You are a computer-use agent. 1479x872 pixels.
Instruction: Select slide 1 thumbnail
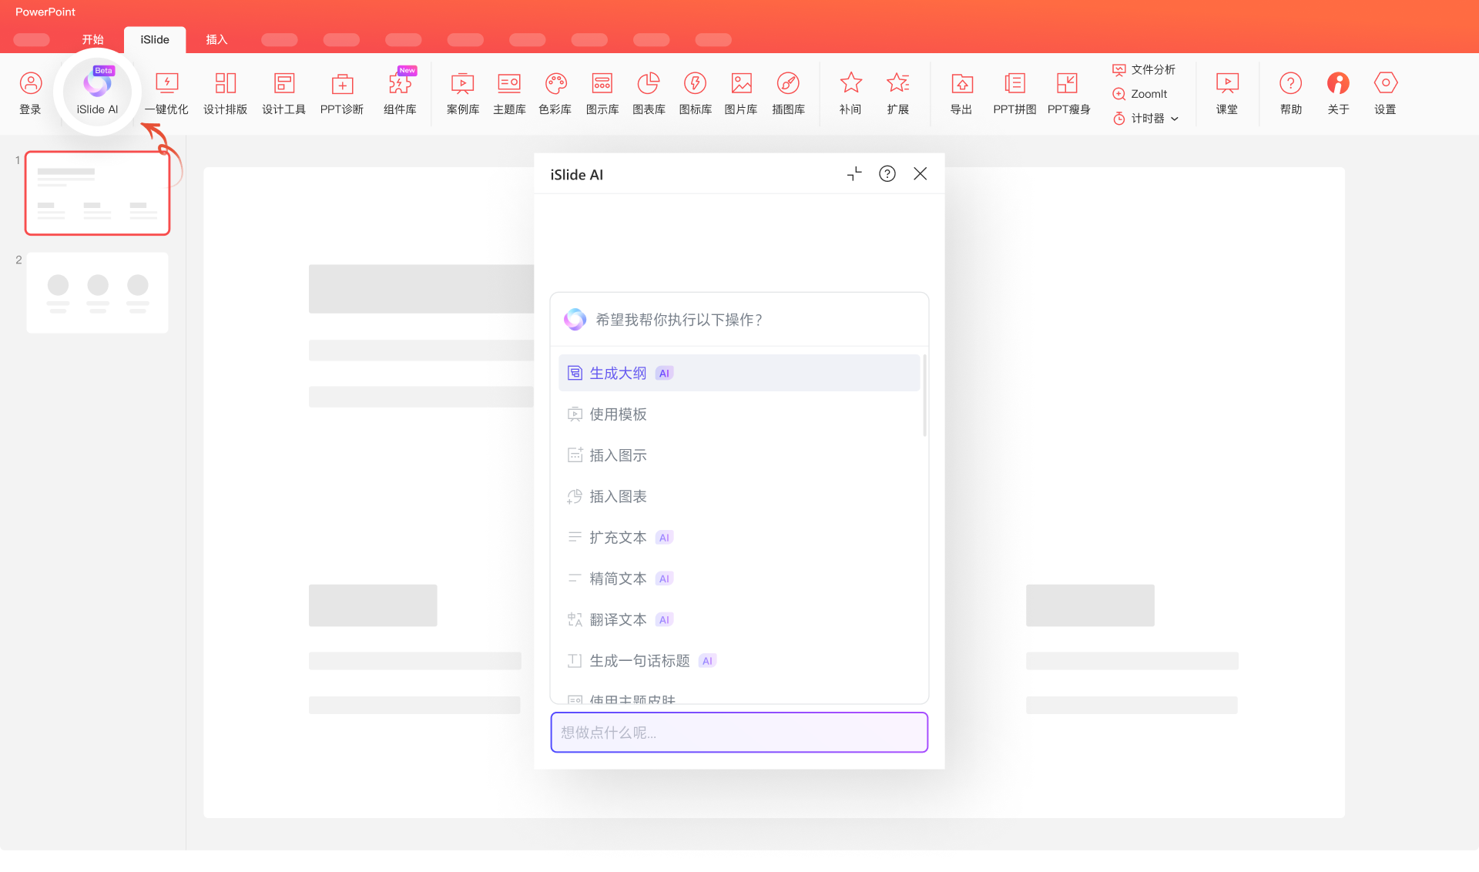(x=97, y=193)
